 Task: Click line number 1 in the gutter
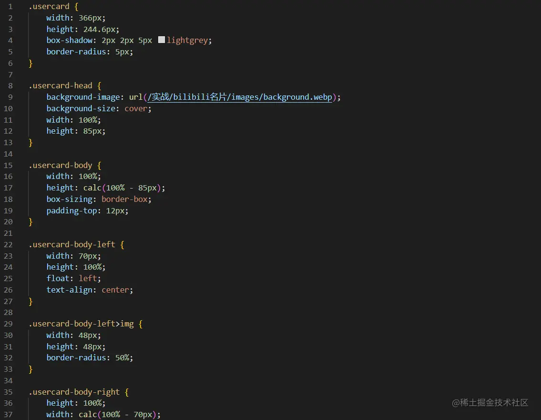[10, 7]
